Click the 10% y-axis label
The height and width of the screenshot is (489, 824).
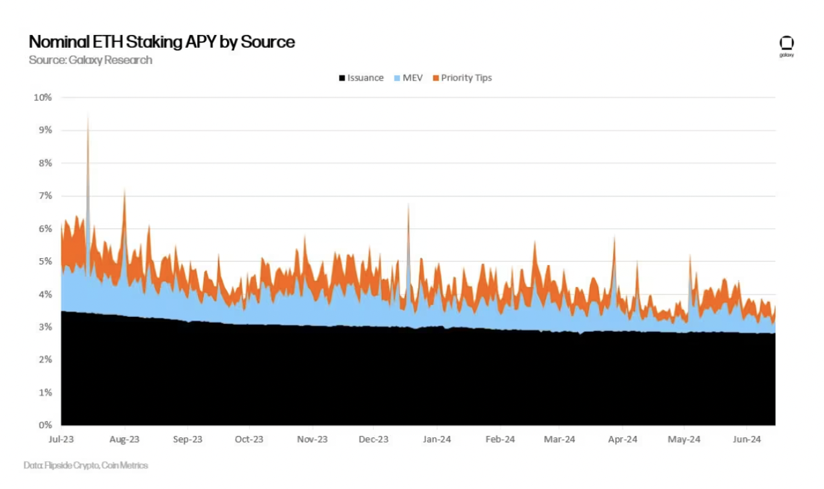pyautogui.click(x=43, y=98)
